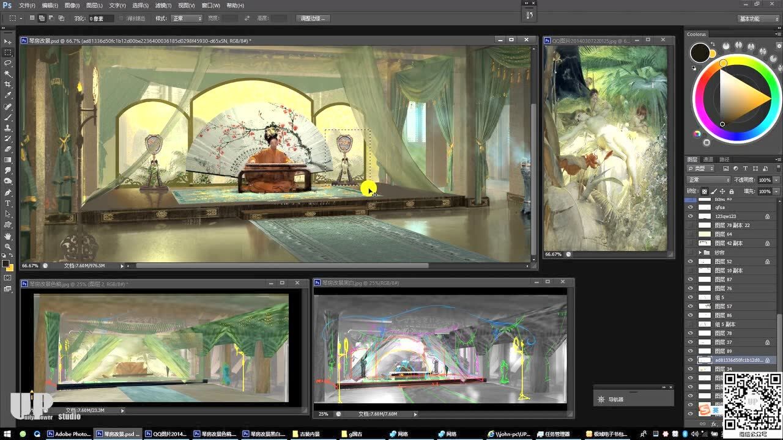
Task: Select the Zoom tool
Action: (8, 246)
